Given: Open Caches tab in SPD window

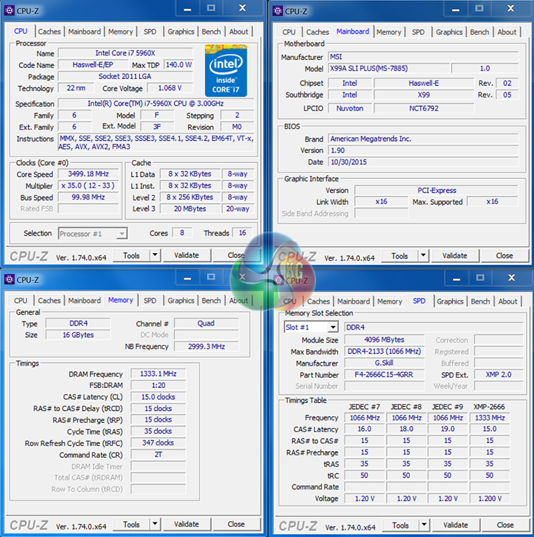Looking at the screenshot, I should point(318,301).
